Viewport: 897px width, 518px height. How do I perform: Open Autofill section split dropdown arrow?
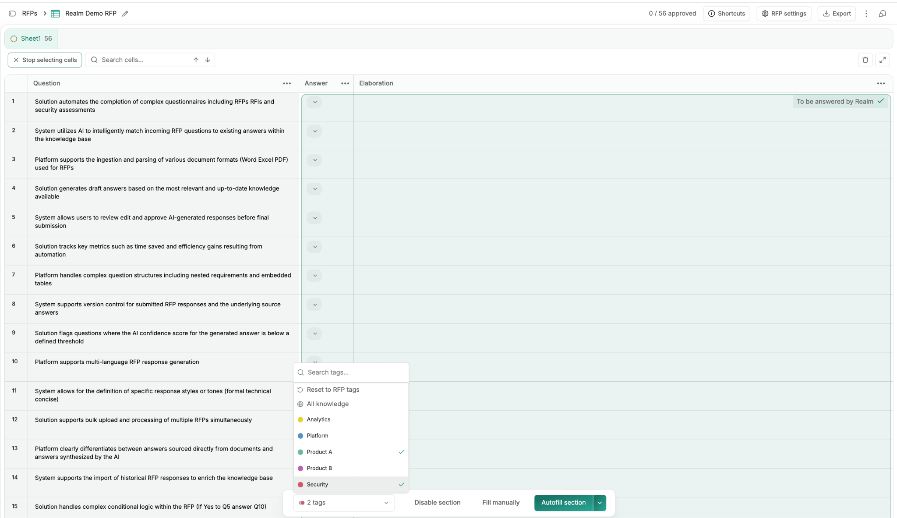(x=600, y=503)
